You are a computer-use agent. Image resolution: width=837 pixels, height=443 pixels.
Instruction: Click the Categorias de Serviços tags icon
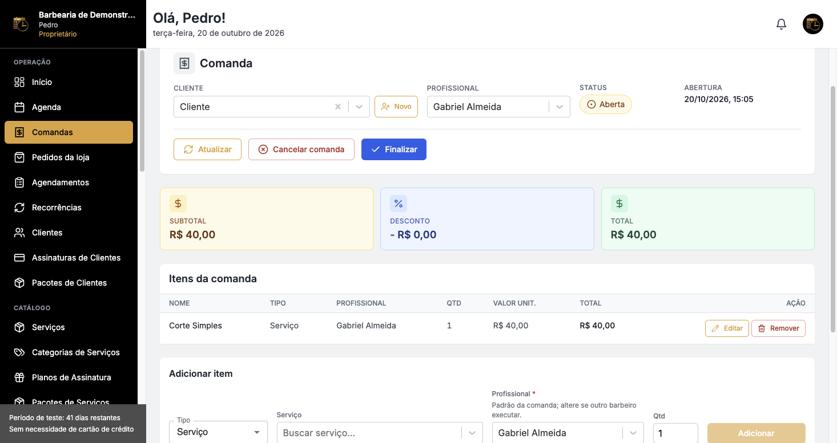(19, 352)
